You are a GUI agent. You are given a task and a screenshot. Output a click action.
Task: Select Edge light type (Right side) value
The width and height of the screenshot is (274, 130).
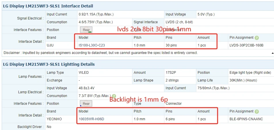[250, 73]
